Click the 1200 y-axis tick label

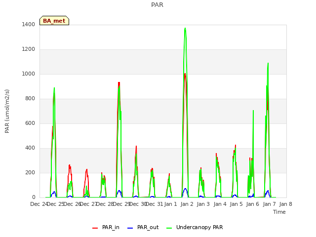[29, 49]
